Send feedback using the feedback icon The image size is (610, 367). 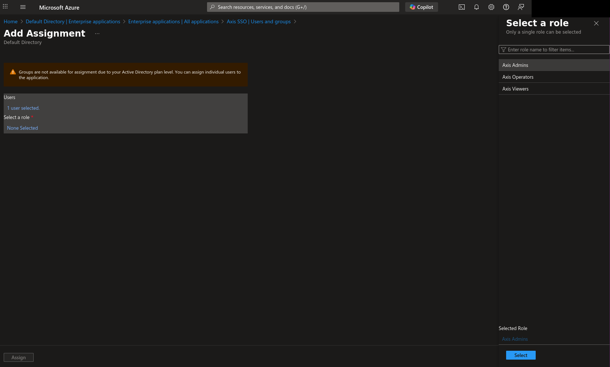(x=521, y=7)
